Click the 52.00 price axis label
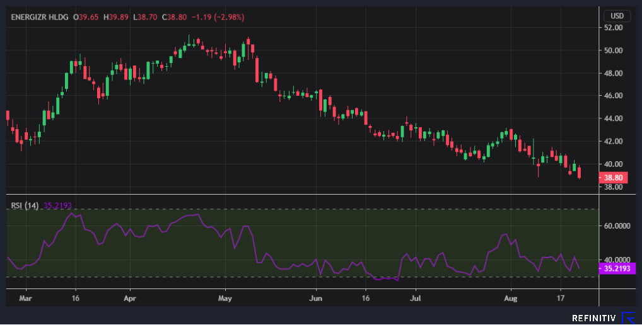Image resolution: width=642 pixels, height=325 pixels. coord(613,28)
